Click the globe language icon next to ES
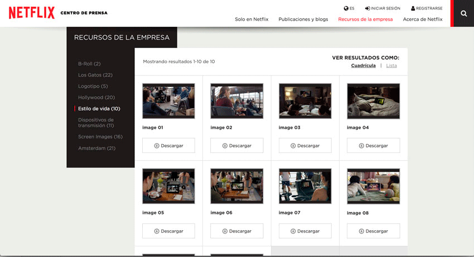This screenshot has width=474, height=257. [346, 8]
